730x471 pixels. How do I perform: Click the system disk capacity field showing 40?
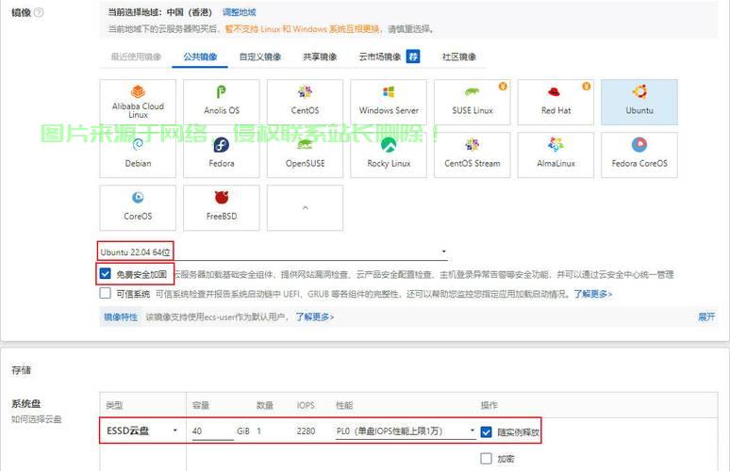pos(213,431)
